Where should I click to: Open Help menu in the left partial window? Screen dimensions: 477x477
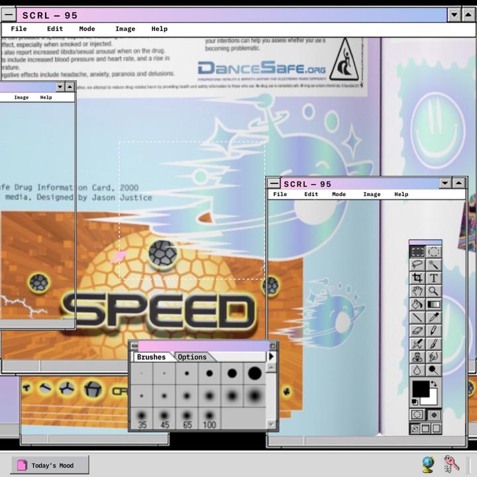(46, 97)
